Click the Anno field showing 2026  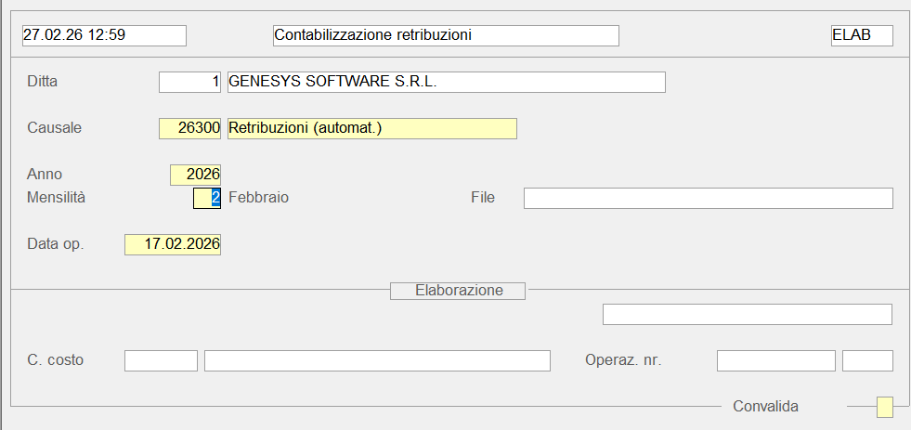(196, 175)
